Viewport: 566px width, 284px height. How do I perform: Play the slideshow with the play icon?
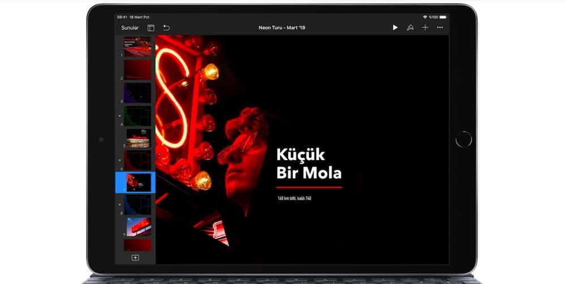point(395,28)
